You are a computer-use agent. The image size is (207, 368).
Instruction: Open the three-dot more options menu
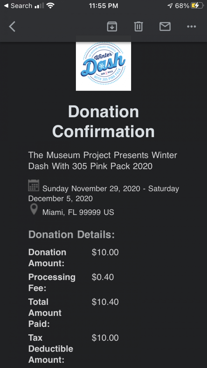[191, 27]
